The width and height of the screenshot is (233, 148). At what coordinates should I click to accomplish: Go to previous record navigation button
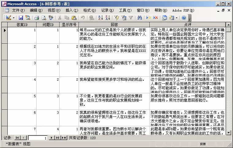(x=23, y=138)
